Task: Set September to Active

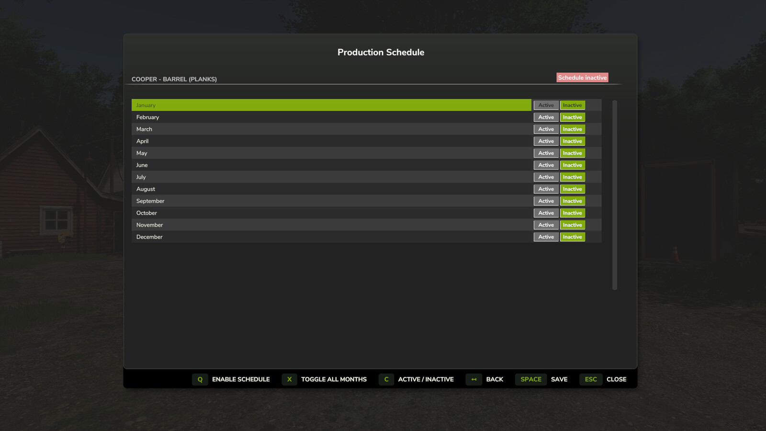Action: pyautogui.click(x=546, y=201)
